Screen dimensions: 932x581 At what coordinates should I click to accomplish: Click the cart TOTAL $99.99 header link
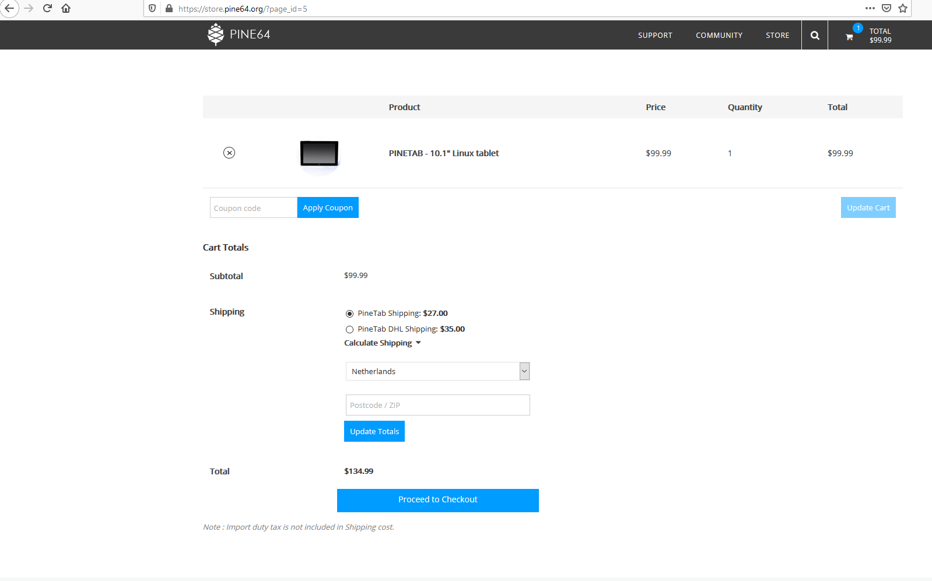(880, 36)
